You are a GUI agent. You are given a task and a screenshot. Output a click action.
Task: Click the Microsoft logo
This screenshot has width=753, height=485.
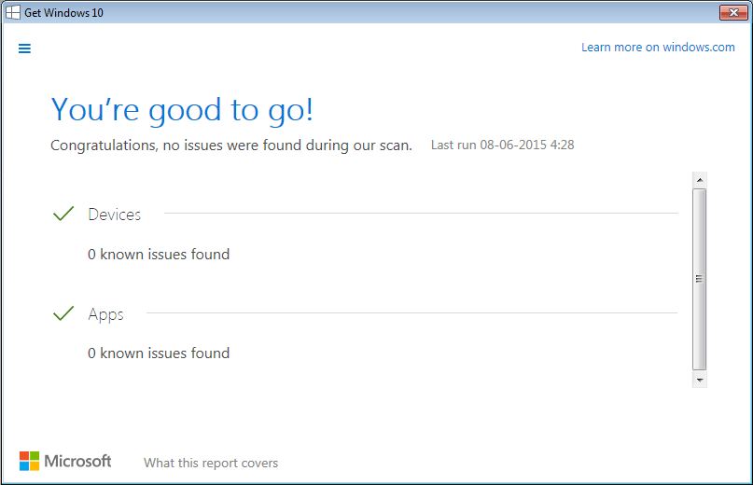pyautogui.click(x=65, y=461)
